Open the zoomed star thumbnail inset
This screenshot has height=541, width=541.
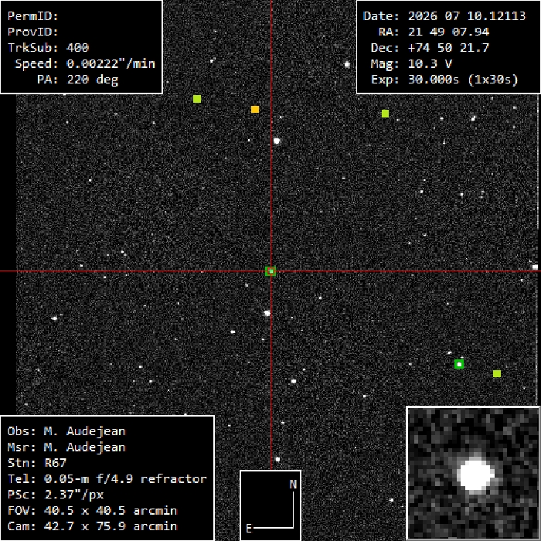(473, 473)
